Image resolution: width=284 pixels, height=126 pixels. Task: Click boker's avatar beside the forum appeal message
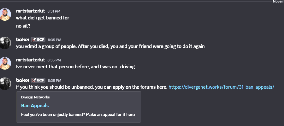coord(6,83)
